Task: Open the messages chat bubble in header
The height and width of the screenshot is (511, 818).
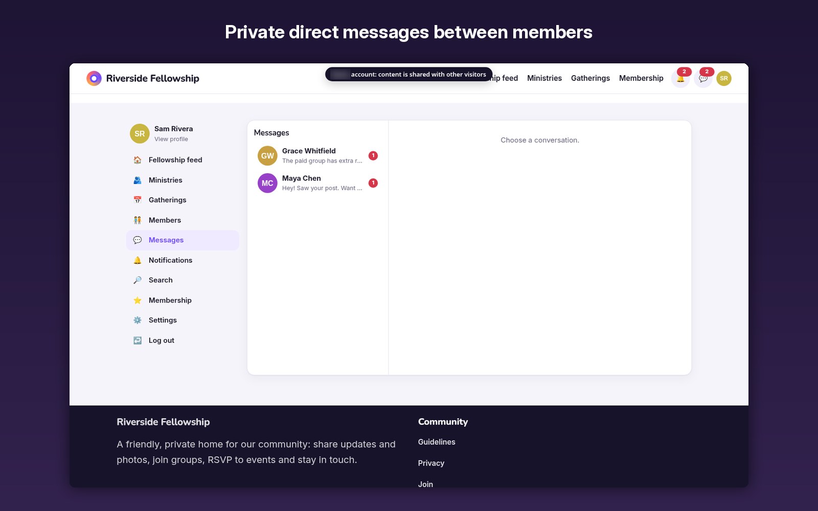Action: pyautogui.click(x=703, y=78)
